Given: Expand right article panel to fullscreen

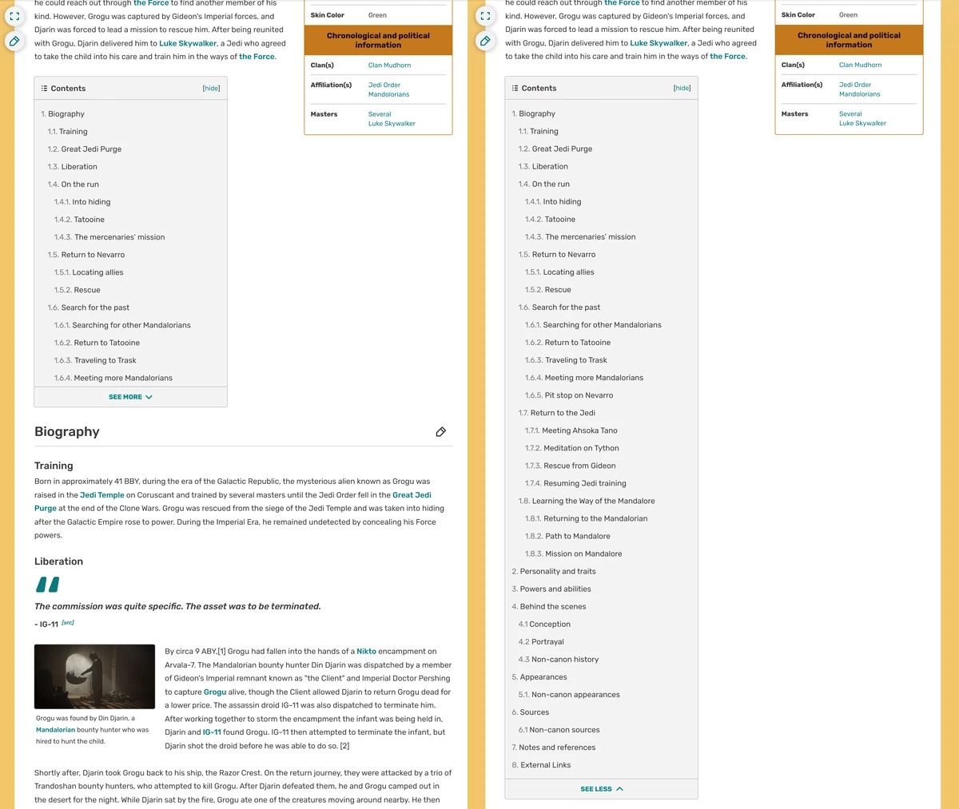Looking at the screenshot, I should [485, 15].
